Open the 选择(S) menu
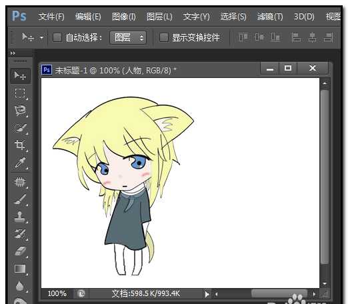Viewport: 348px width, 304px height. point(233,17)
